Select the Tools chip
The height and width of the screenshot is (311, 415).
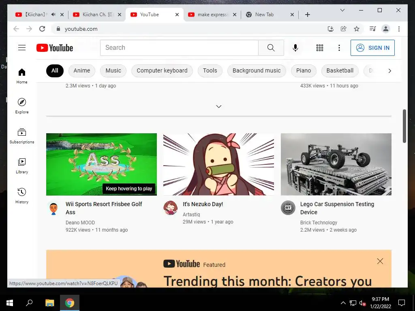(x=210, y=70)
